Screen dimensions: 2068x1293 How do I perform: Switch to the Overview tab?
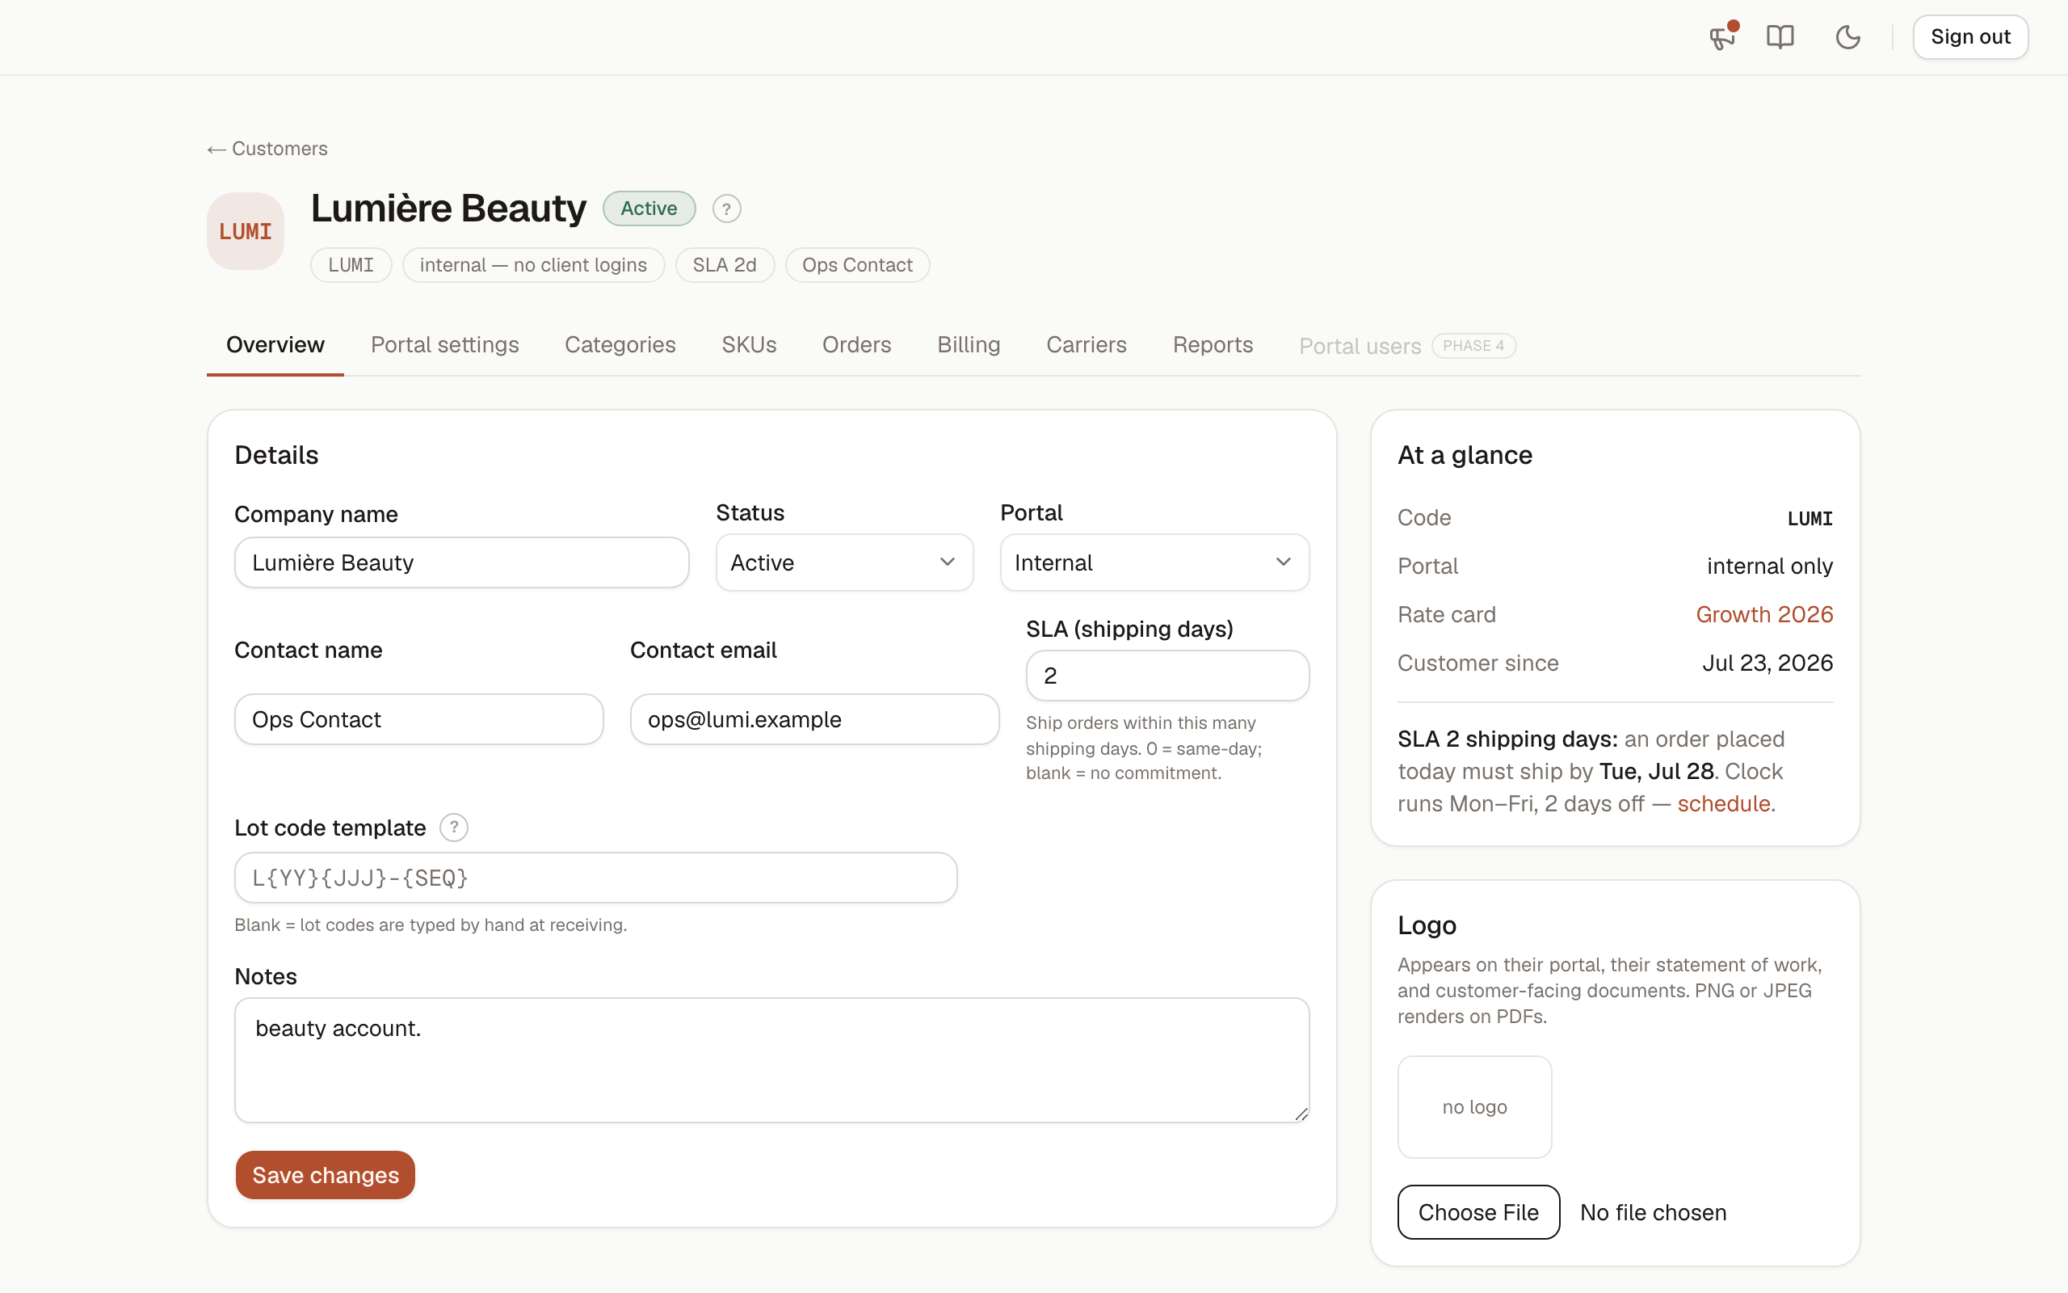(275, 344)
